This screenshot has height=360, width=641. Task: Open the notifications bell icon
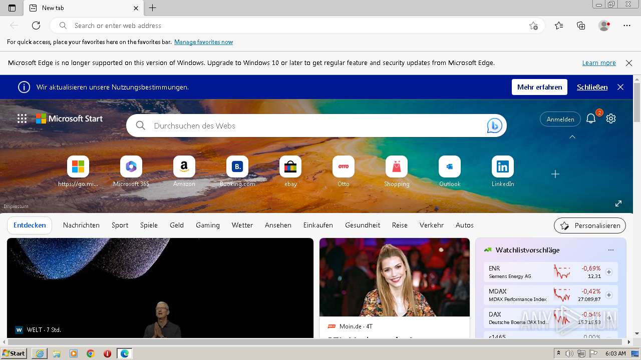click(591, 118)
